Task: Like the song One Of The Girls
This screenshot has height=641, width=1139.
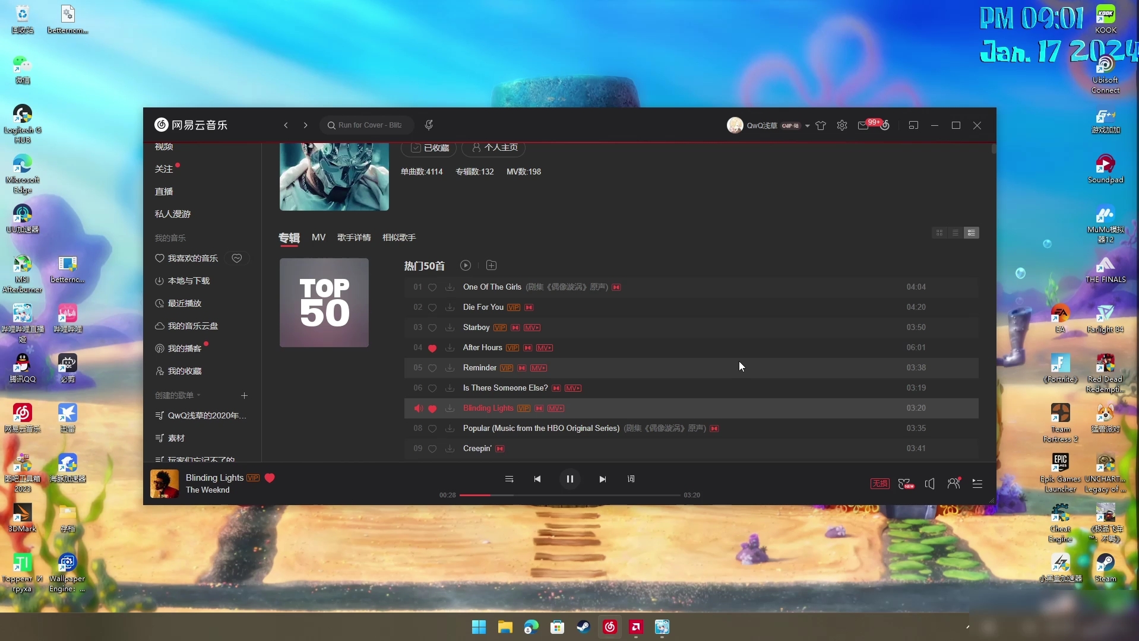Action: click(x=432, y=287)
